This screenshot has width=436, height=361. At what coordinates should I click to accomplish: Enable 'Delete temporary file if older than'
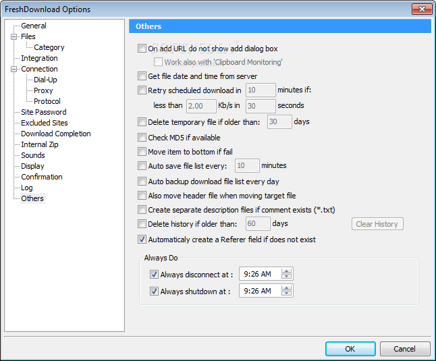[142, 122]
